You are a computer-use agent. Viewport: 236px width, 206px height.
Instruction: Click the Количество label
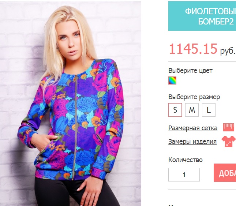(186, 160)
